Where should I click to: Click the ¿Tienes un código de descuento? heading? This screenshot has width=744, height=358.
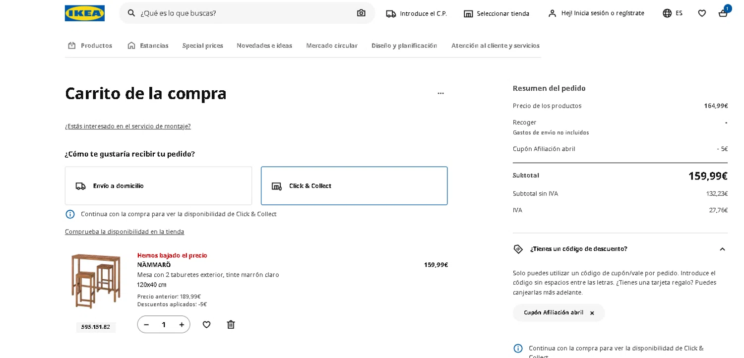(x=578, y=249)
